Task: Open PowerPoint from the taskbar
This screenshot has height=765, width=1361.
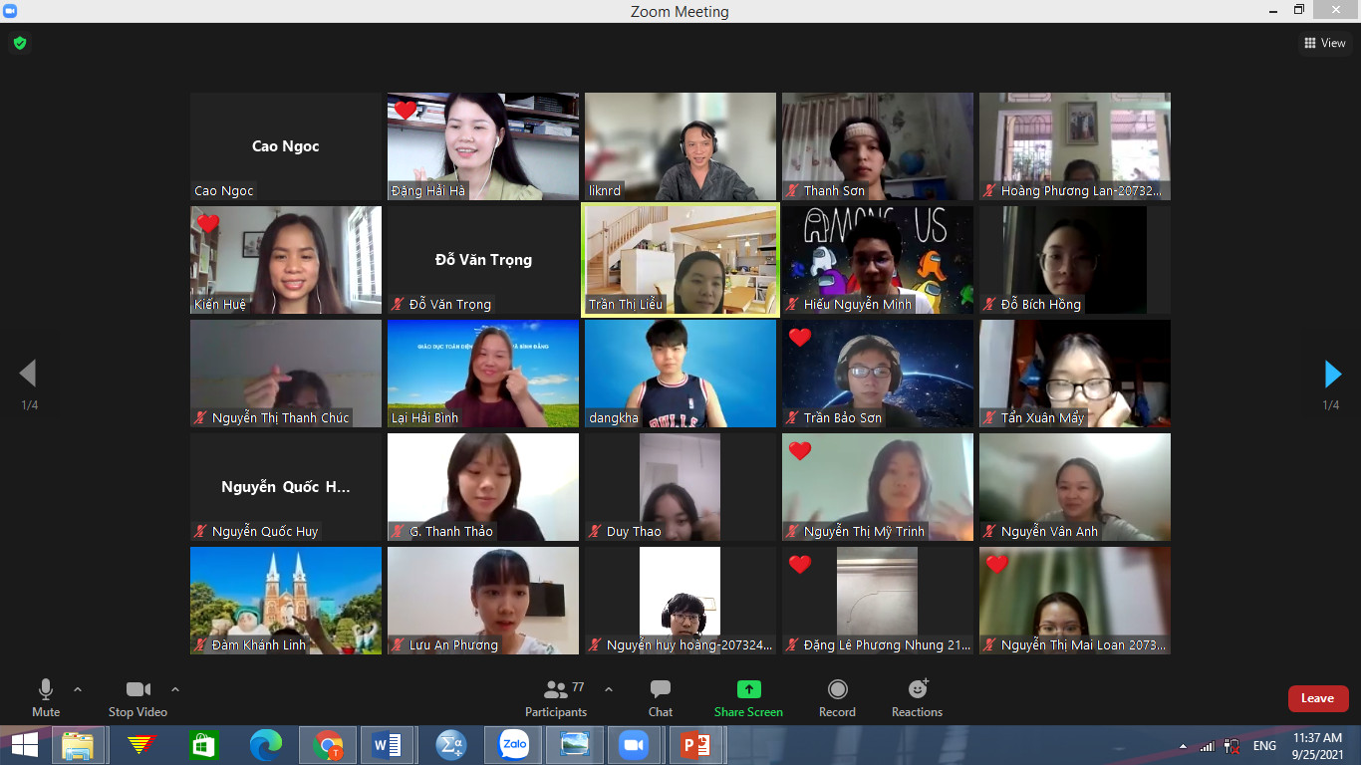Action: pyautogui.click(x=695, y=744)
